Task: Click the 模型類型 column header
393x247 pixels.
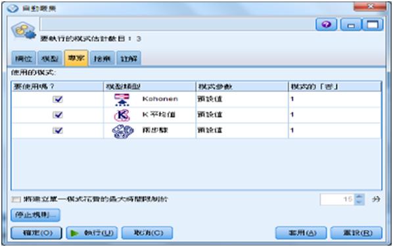Action: coord(150,87)
